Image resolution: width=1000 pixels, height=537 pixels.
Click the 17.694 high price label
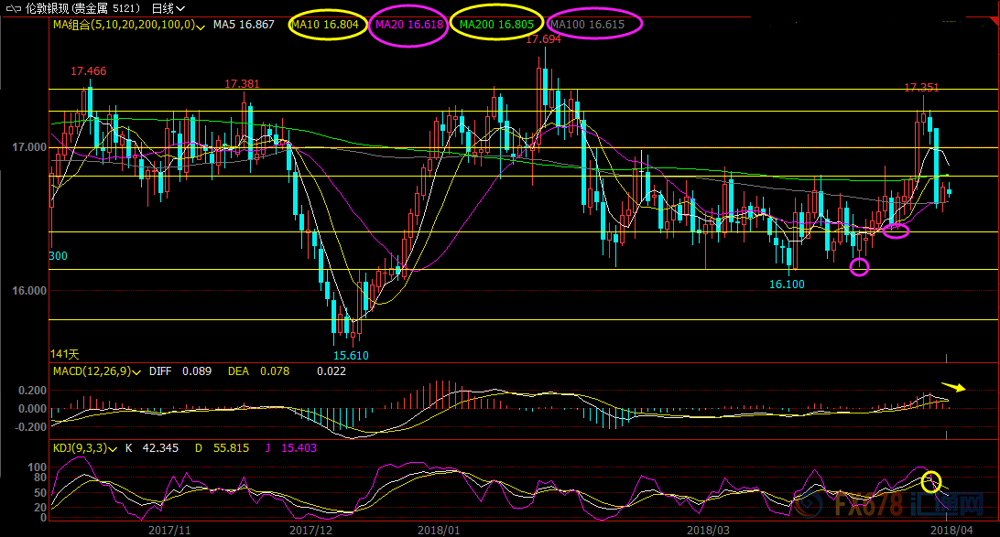tap(543, 38)
